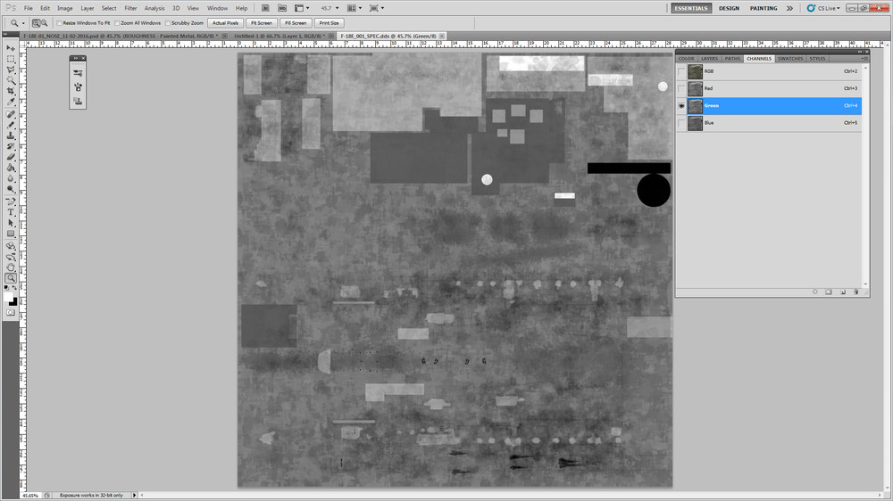The width and height of the screenshot is (893, 501).
Task: Reset default foreground and background colors
Action: pyautogui.click(x=6, y=289)
